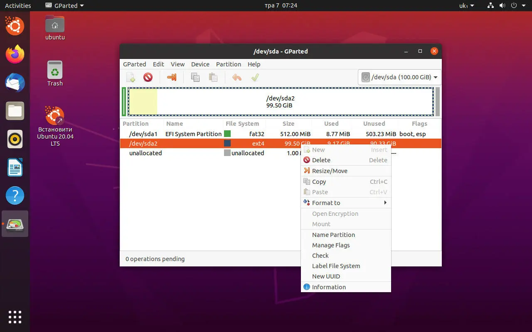The image size is (532, 332).
Task: Open the Partition menu
Action: (229, 64)
